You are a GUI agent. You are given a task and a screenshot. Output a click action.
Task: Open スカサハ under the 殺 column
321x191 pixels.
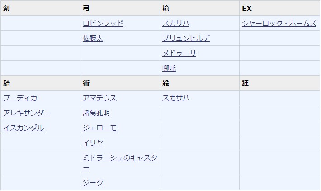click(x=176, y=98)
